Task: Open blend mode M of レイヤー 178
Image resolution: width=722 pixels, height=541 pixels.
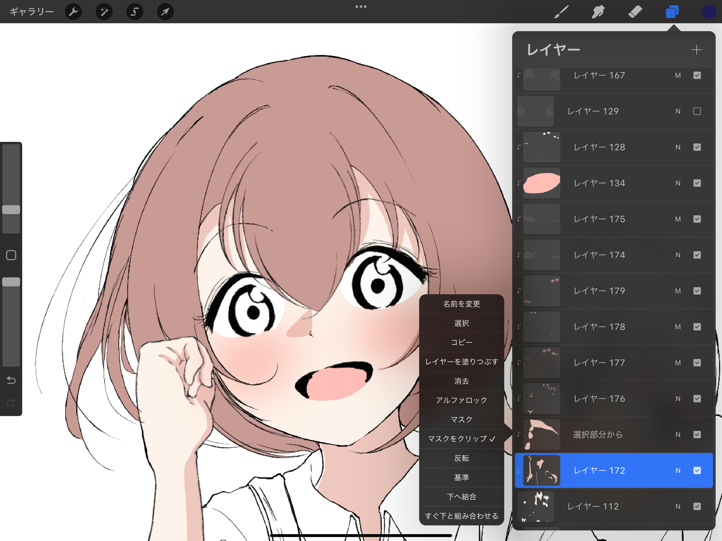Action: coord(678,327)
